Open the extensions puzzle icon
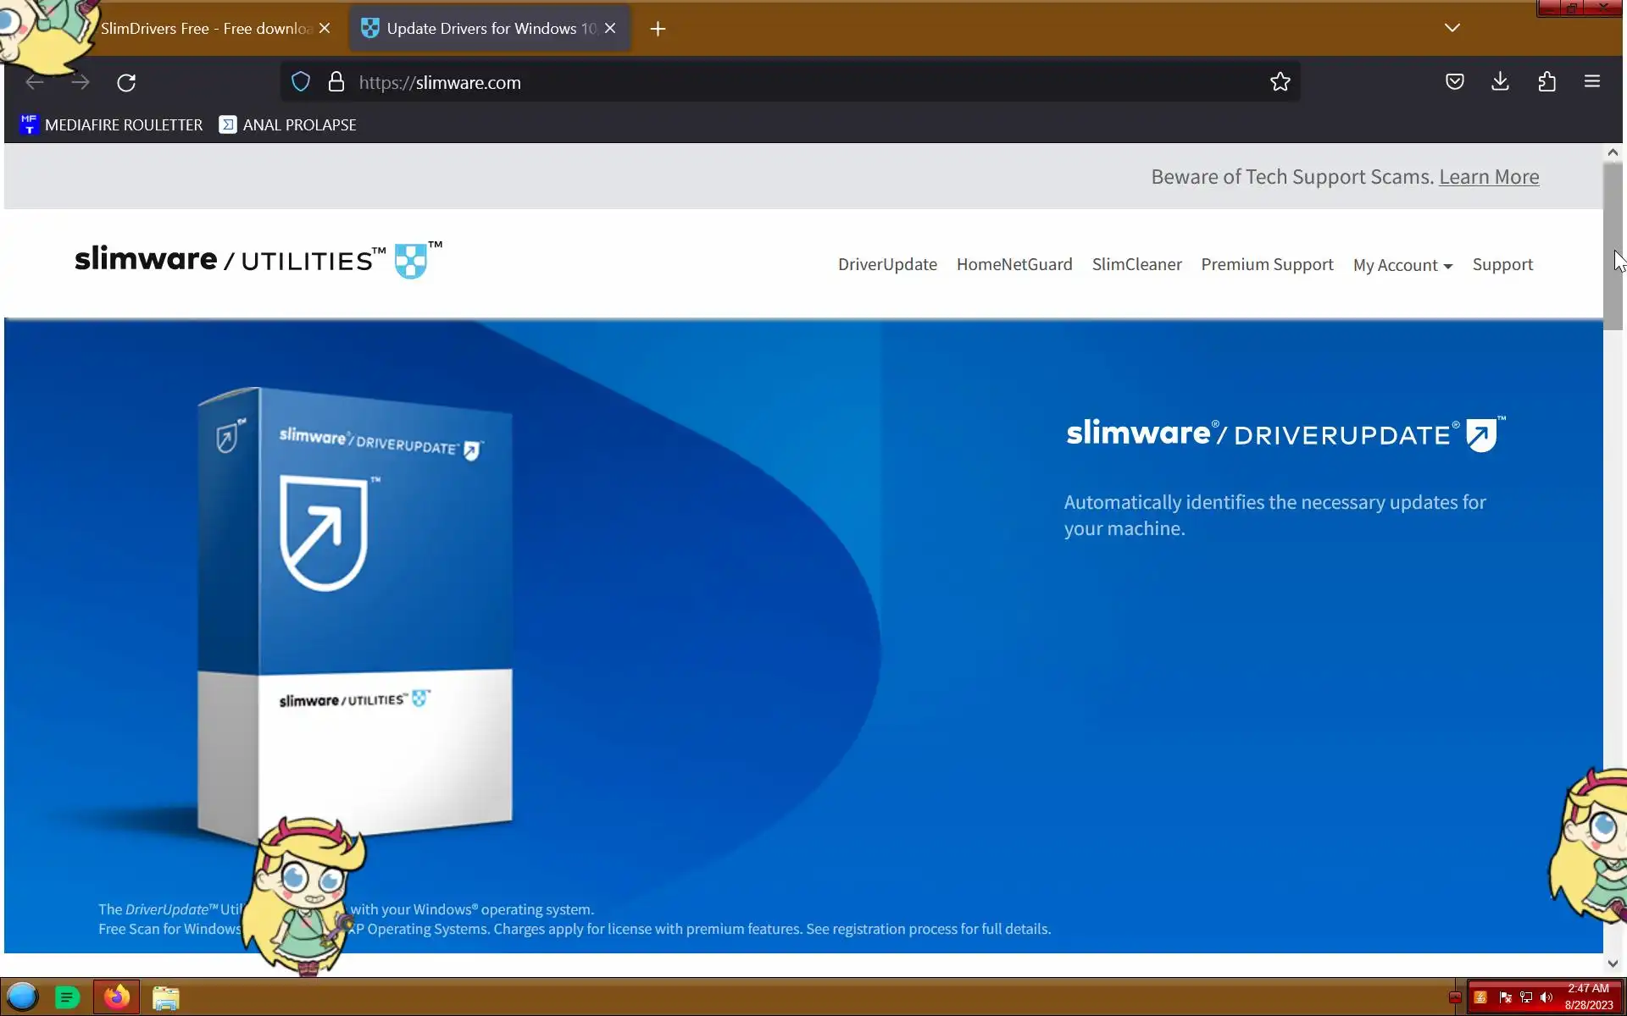1627x1016 pixels. (1546, 82)
